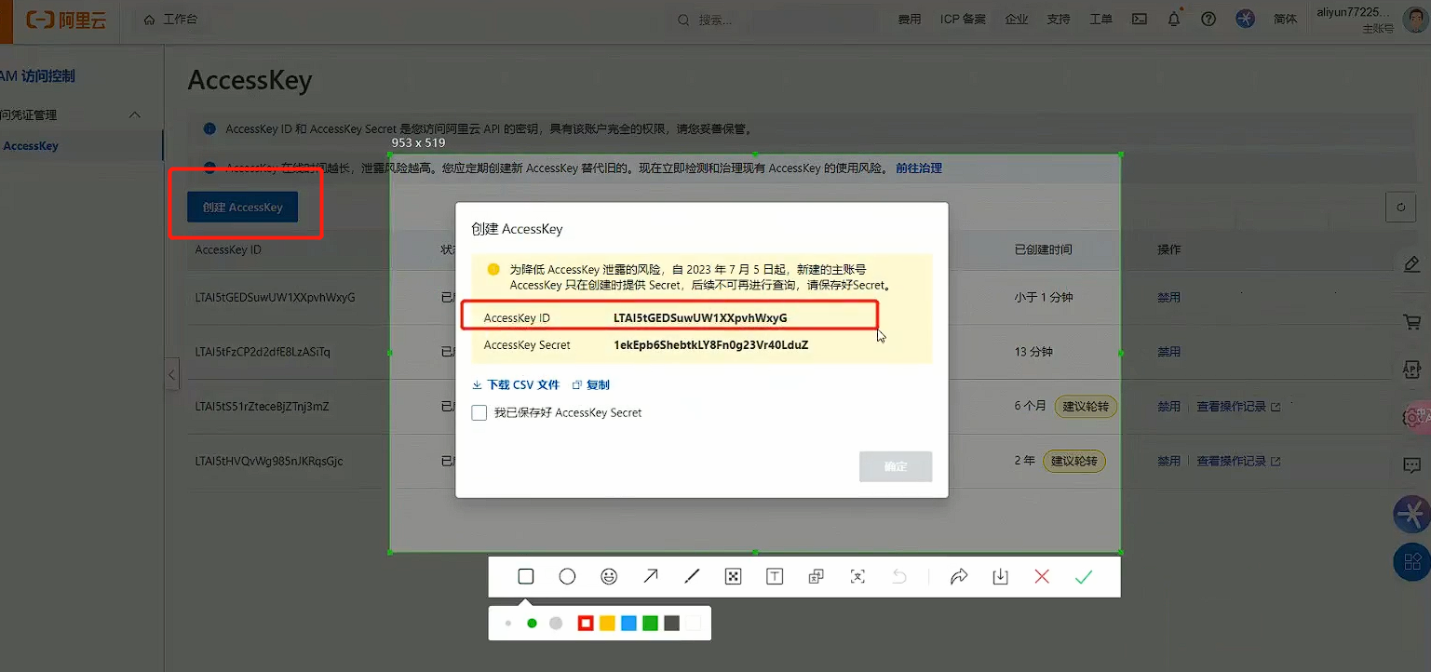Select the pen drawing tool
1431x672 pixels.
[692, 577]
